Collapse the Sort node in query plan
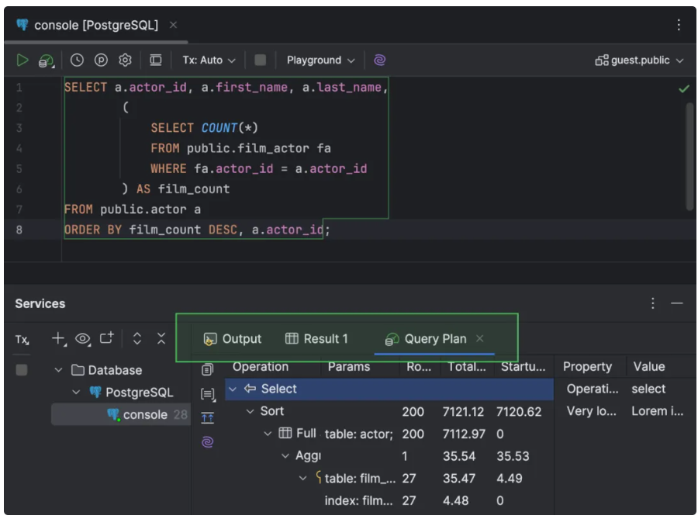The height and width of the screenshot is (519, 698). 250,411
